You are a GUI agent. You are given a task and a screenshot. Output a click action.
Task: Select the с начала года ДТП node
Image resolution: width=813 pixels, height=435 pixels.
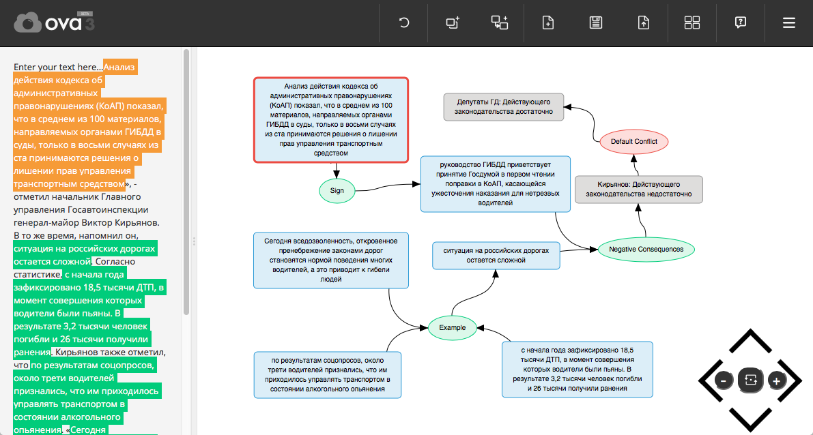(x=577, y=370)
